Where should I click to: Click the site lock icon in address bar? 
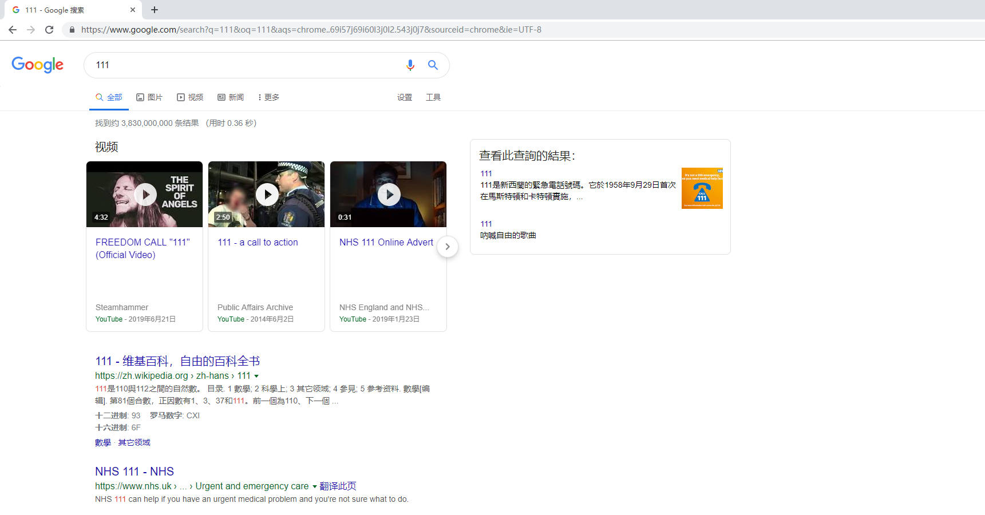tap(72, 30)
